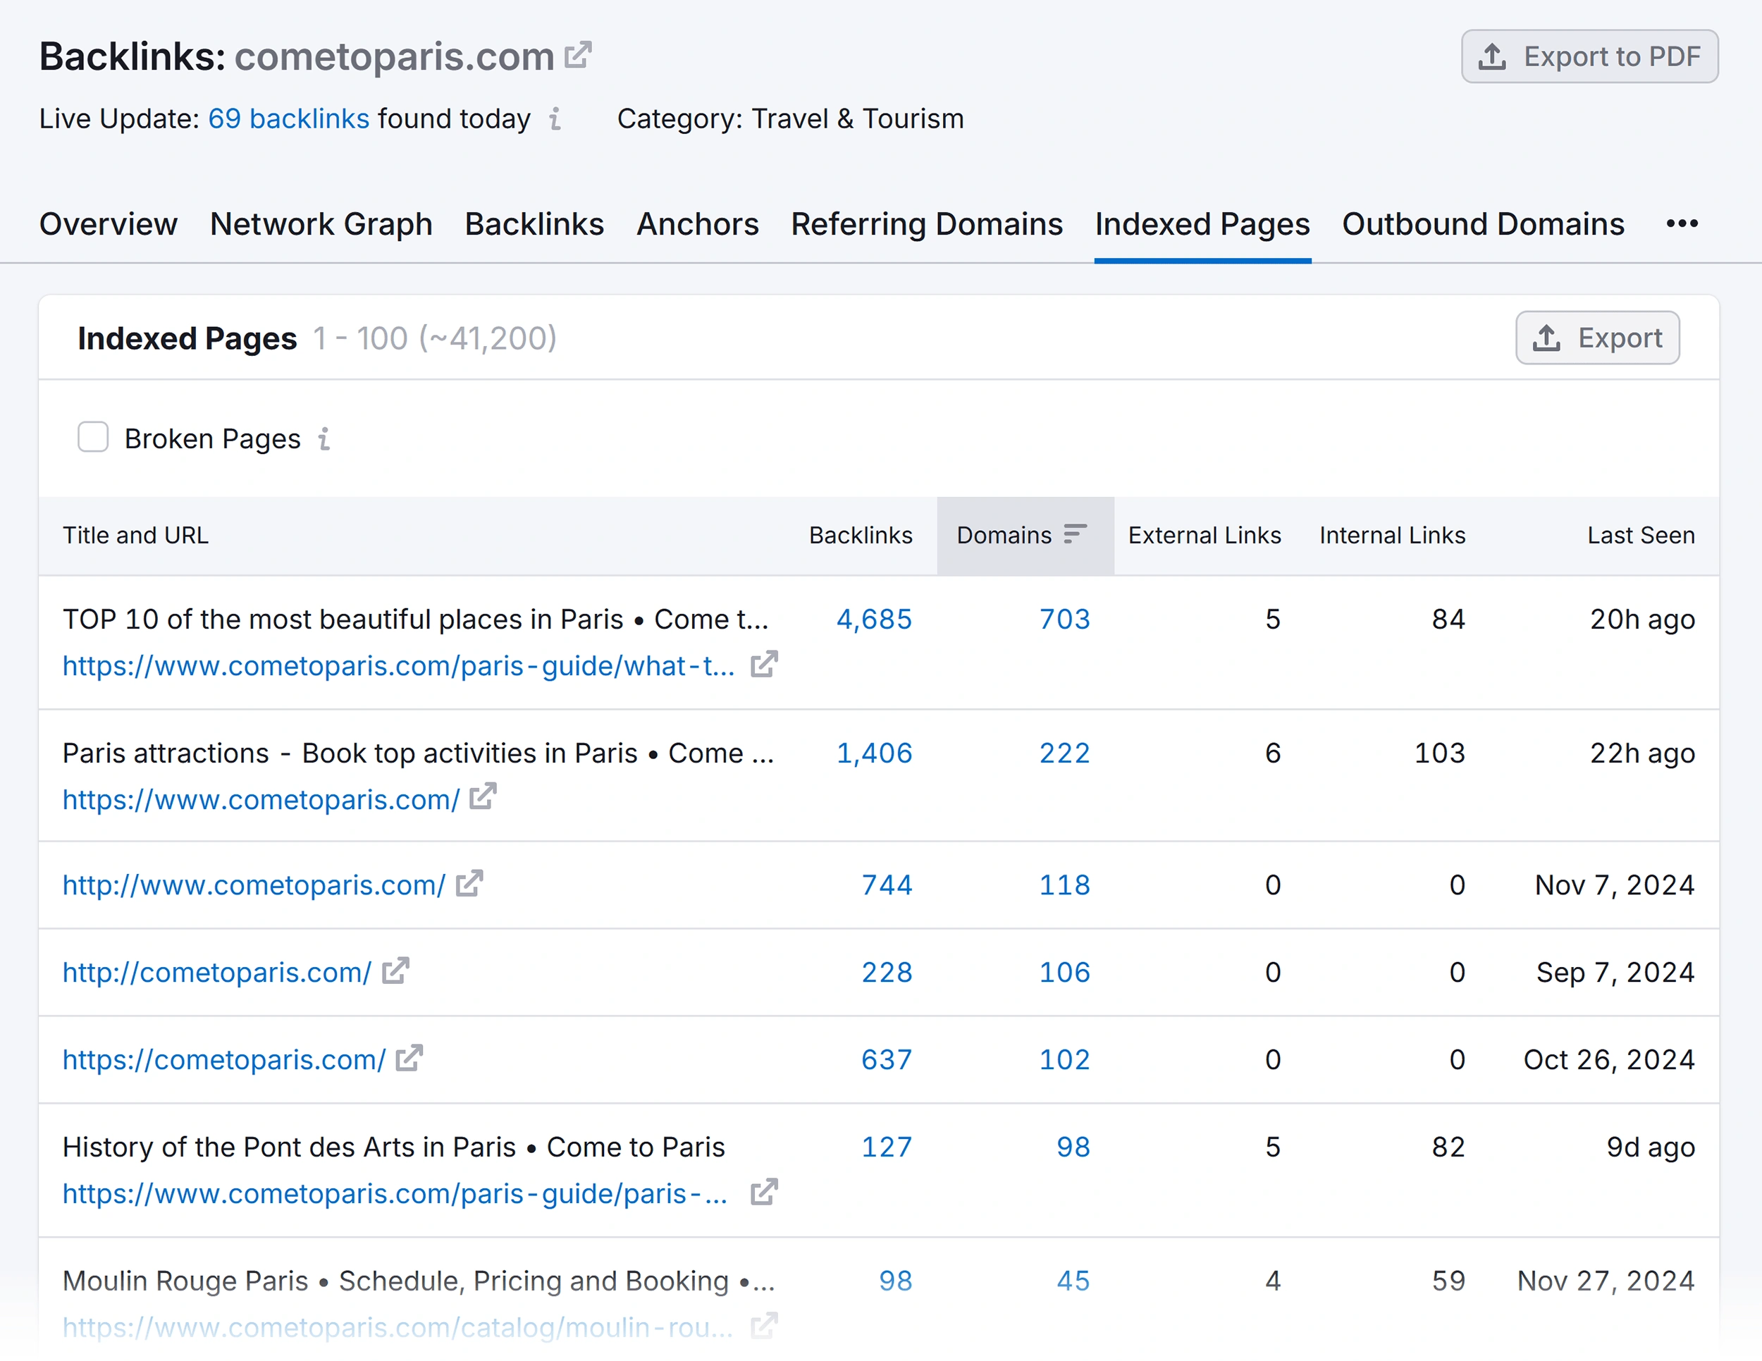Viewport: 1762px width, 1361px height.
Task: Select the Indexed Pages tab
Action: 1202,223
